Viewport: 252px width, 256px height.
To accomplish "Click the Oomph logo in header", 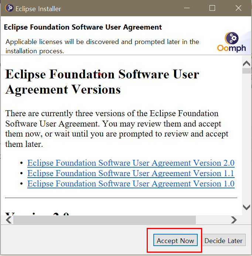I will click(232, 42).
